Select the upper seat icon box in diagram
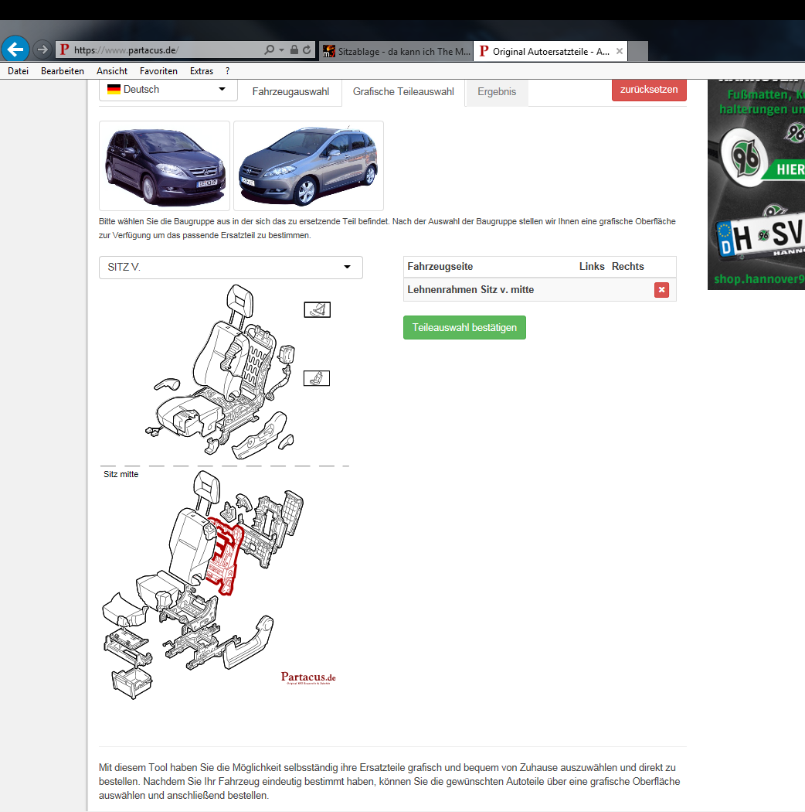Image resolution: width=805 pixels, height=812 pixels. tap(317, 310)
